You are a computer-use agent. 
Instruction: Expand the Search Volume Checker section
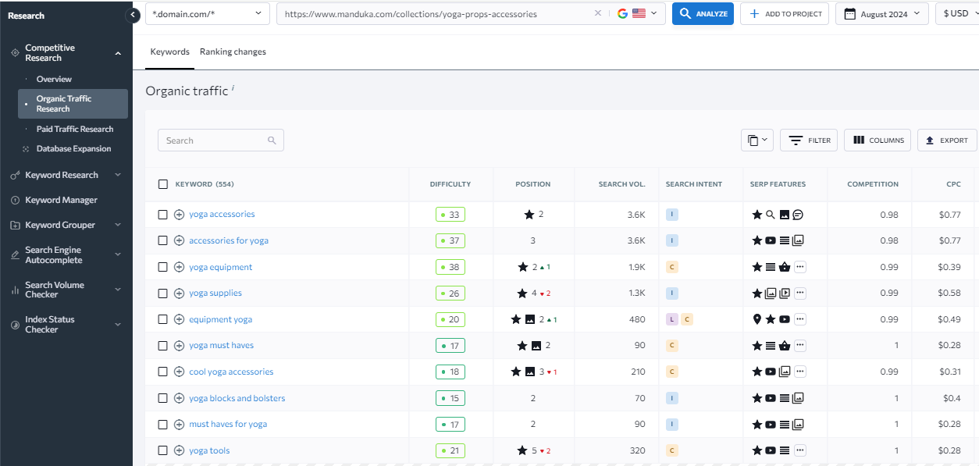118,290
